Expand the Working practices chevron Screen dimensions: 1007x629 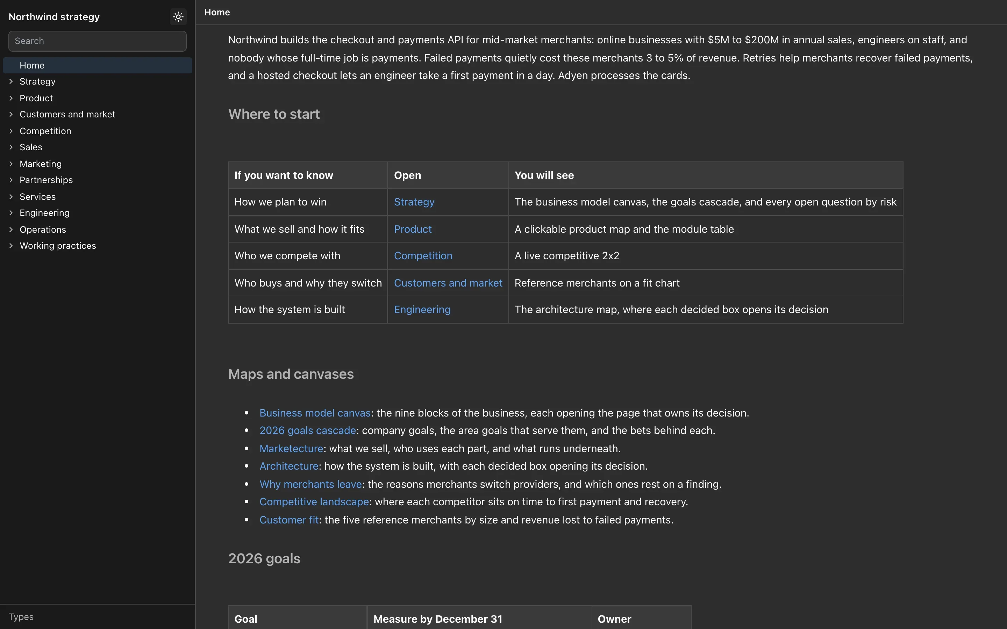coord(11,246)
